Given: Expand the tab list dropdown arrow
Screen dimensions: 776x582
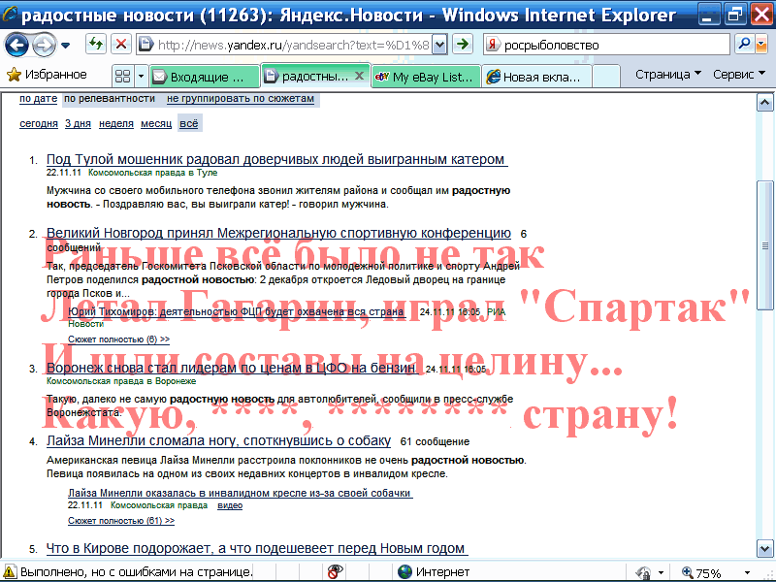Looking at the screenshot, I should [x=141, y=76].
